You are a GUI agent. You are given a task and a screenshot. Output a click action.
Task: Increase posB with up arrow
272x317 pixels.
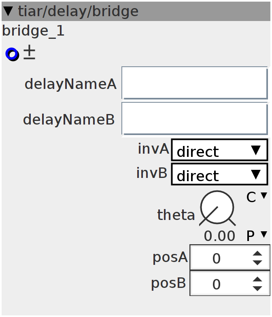[257, 279]
